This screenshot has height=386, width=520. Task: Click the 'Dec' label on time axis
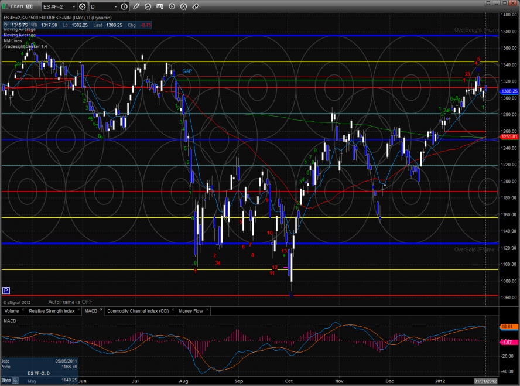tap(389, 381)
